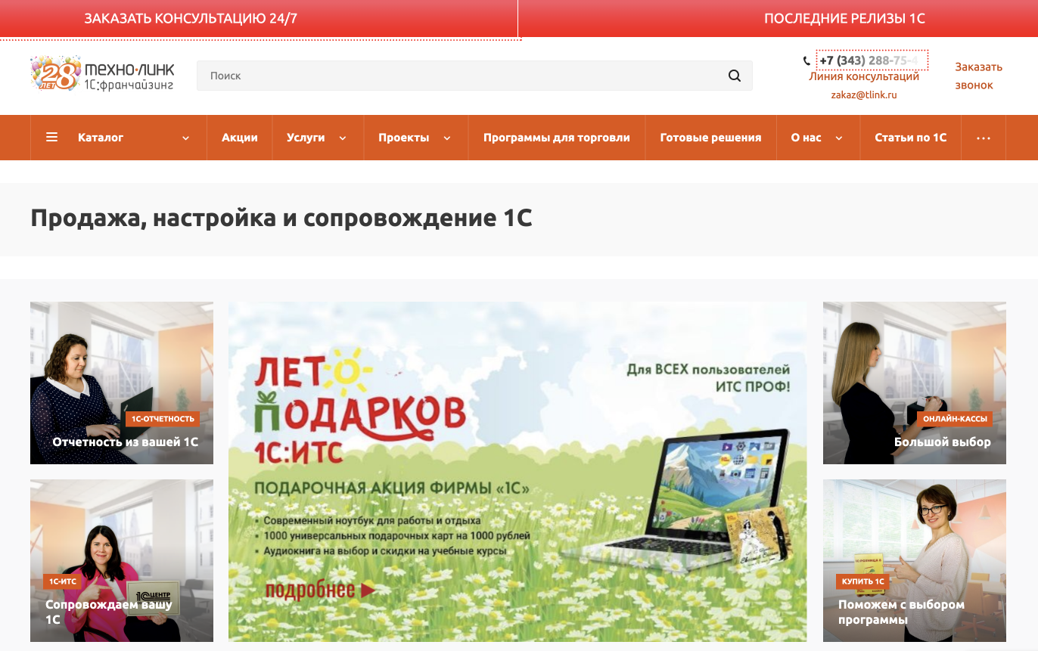Go to Акции in the navigation bar
This screenshot has height=651, width=1038.
[x=240, y=138]
